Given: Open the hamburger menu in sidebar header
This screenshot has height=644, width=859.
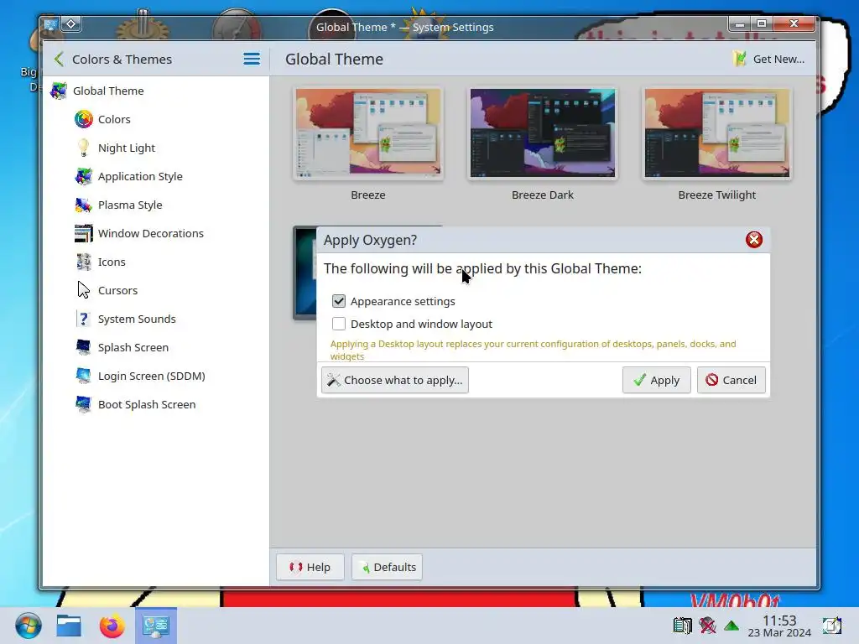Looking at the screenshot, I should tap(252, 60).
